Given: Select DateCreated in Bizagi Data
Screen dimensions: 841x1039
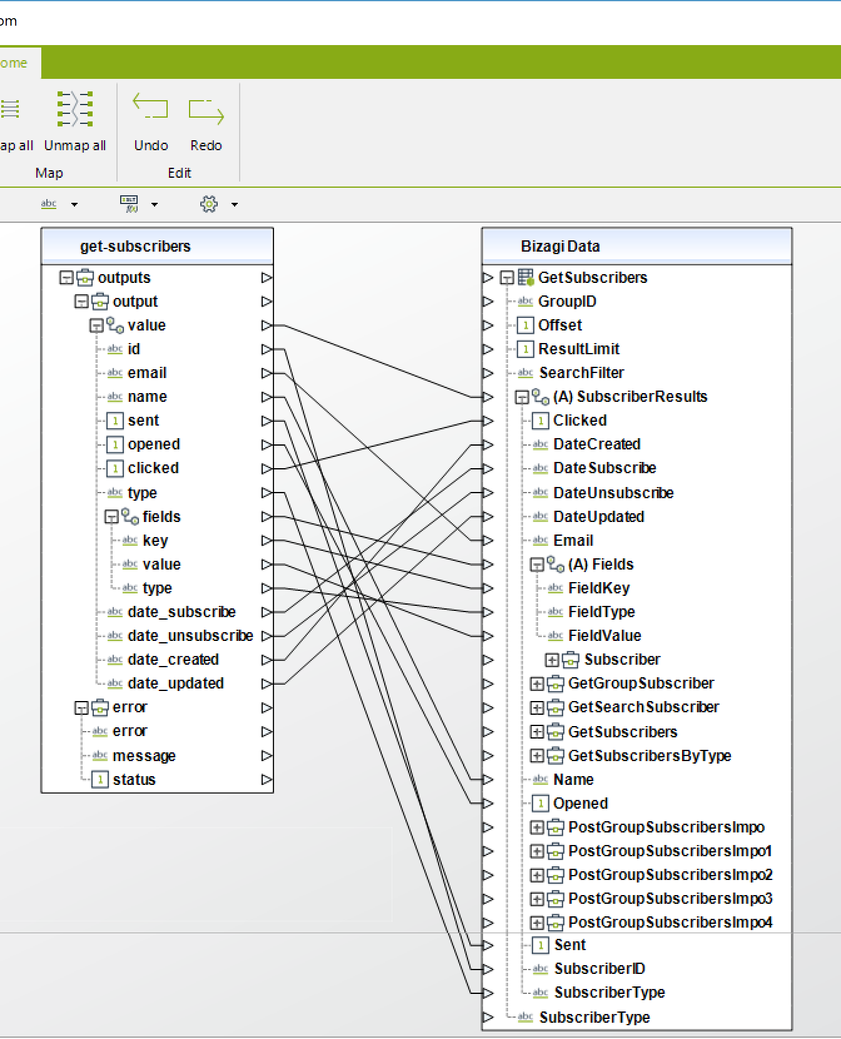Looking at the screenshot, I should [x=597, y=444].
